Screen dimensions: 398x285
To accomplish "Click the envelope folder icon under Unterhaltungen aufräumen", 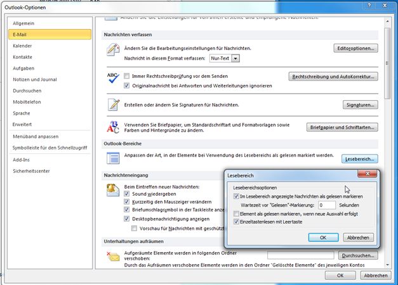I will click(x=114, y=256).
